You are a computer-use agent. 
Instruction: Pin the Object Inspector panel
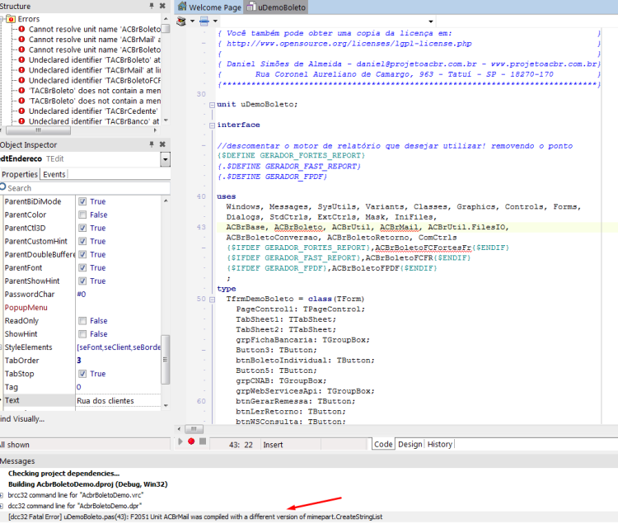tap(152, 144)
